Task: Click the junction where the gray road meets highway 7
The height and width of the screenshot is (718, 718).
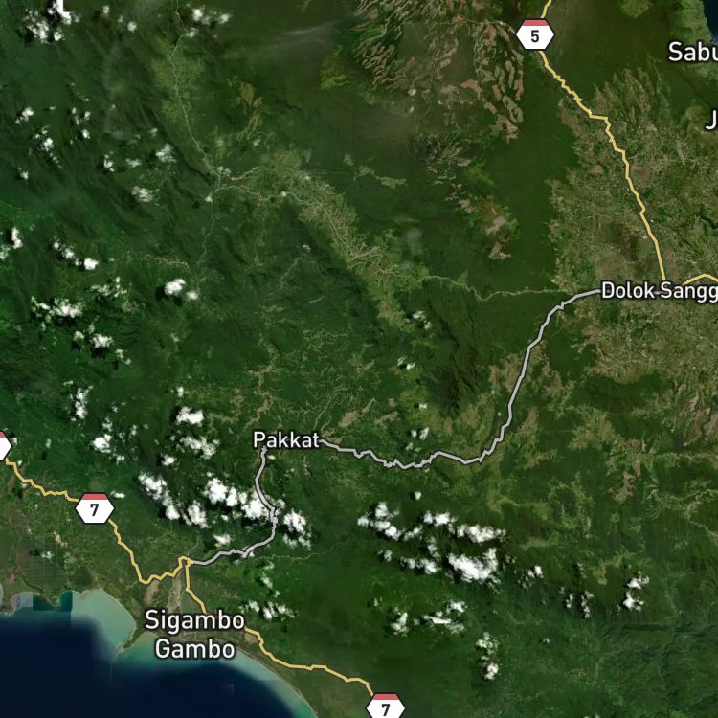Action: [x=188, y=561]
